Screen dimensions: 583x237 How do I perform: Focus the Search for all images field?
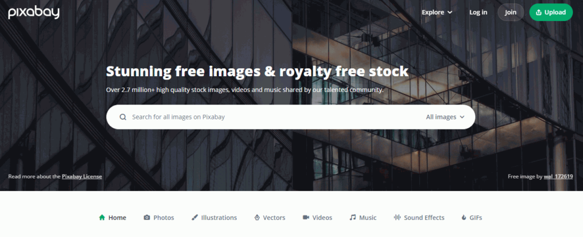[x=275, y=117]
